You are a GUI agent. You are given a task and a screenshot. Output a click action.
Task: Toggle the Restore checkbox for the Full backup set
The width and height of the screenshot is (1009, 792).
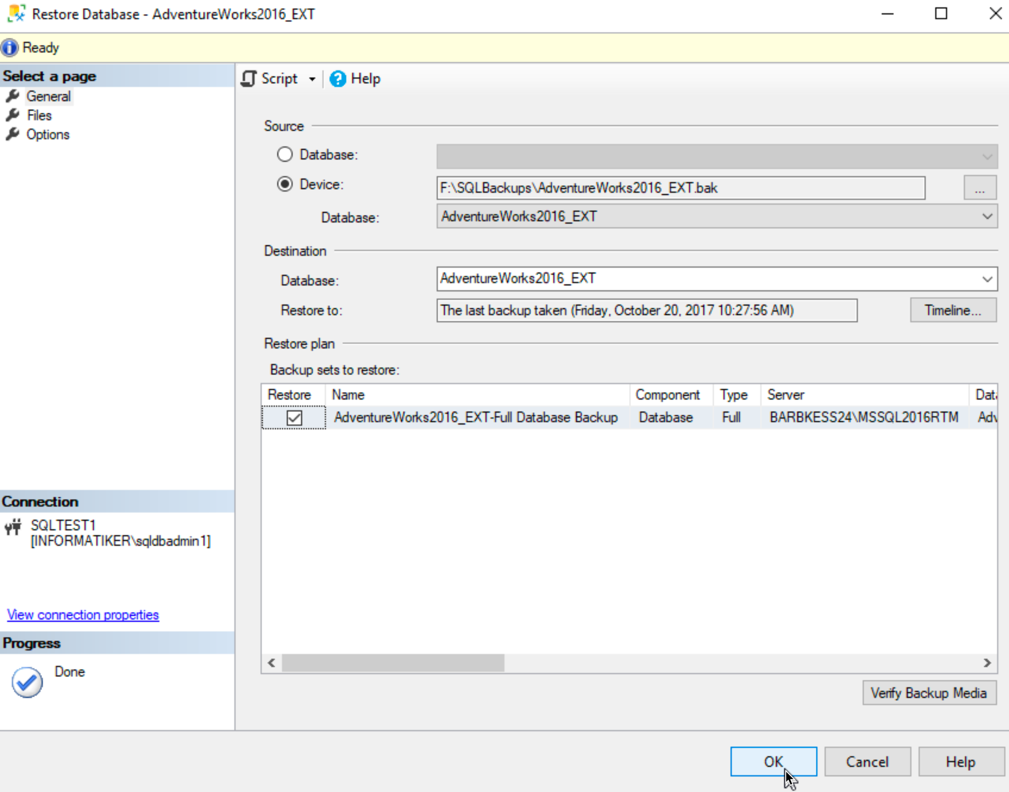click(294, 417)
